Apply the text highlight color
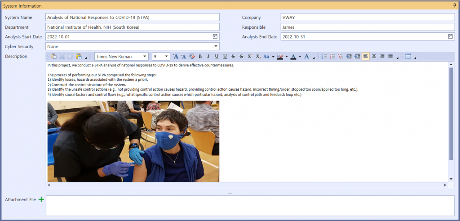Viewport: 460px width, 221px height. pyautogui.click(x=280, y=56)
